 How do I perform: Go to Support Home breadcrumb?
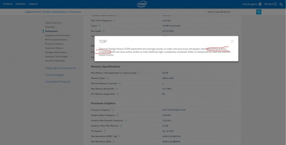[x=33, y=12]
